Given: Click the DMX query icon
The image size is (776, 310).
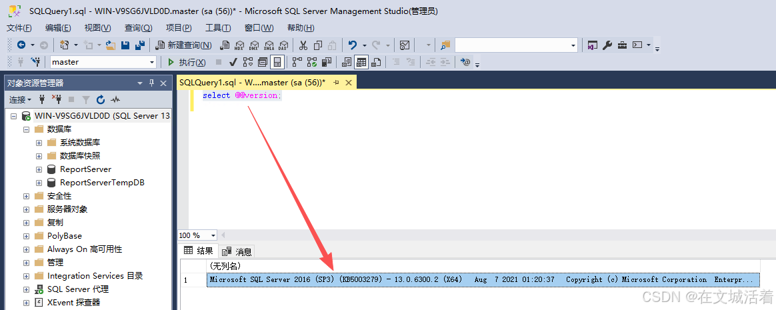Looking at the screenshot, I should (x=254, y=45).
